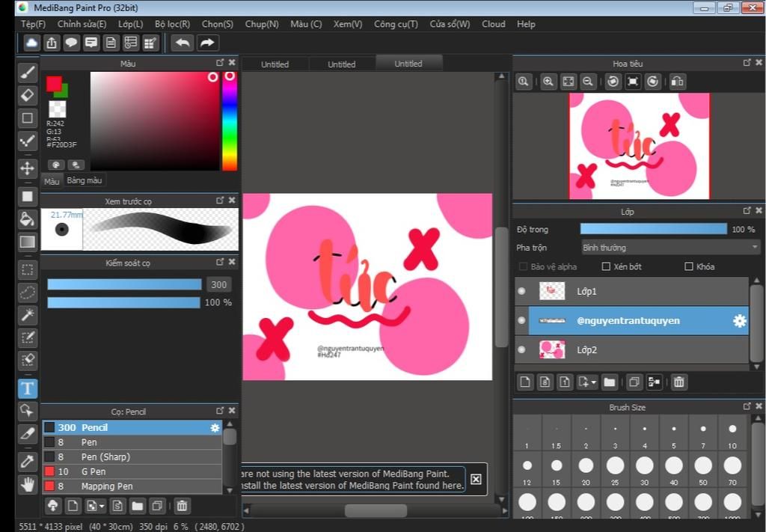The image size is (766, 532).
Task: Click the "350 dpi" status bar text
Action: tap(153, 527)
